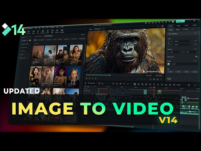Toggle the Path Curve switch
This screenshot has height=151, width=201.
197,57
